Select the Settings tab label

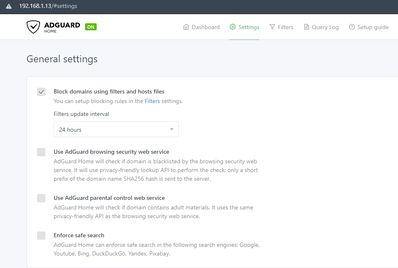coord(249,27)
